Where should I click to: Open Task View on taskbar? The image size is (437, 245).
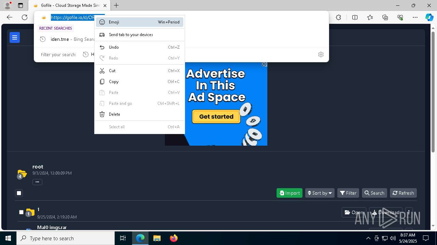pyautogui.click(x=123, y=238)
